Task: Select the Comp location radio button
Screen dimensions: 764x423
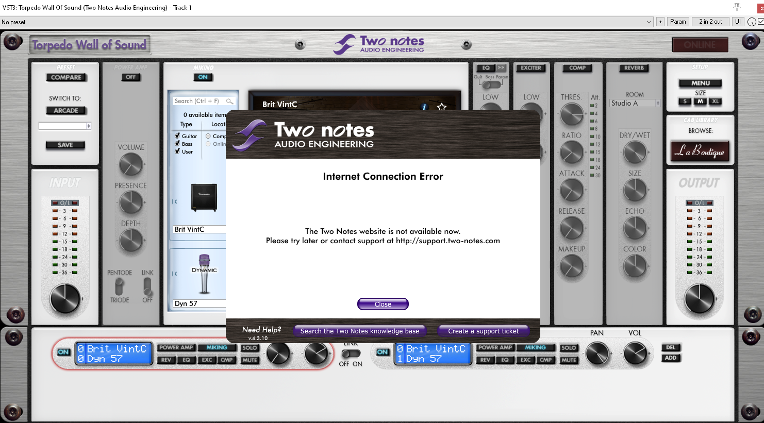Action: pos(208,136)
